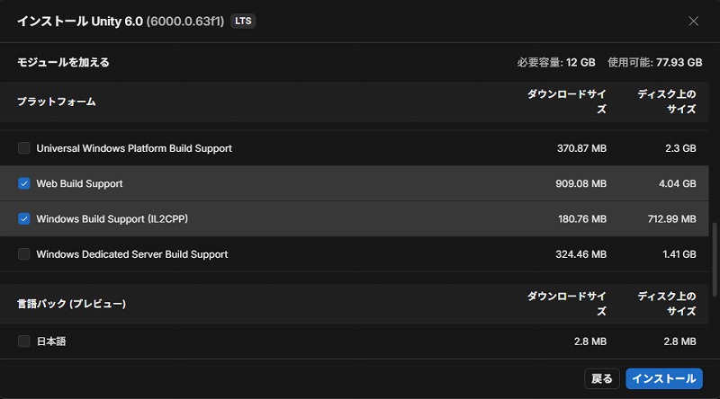720x399 pixels.
Task: Click the vertical scrollbar thumb
Action: [x=714, y=254]
